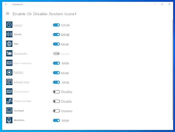Turn off the Input Indicator toggle
Screen dimensions: 175x132
coord(56,63)
